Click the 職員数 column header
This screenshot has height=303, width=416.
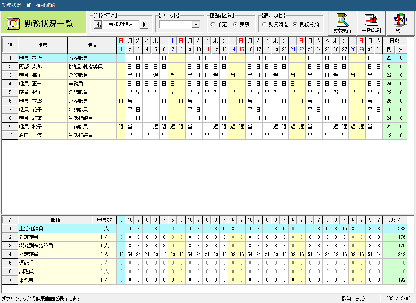point(104,220)
